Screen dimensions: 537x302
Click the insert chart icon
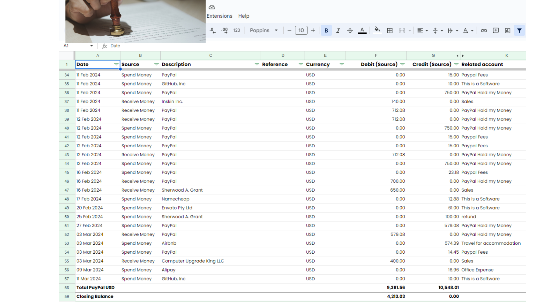point(508,30)
